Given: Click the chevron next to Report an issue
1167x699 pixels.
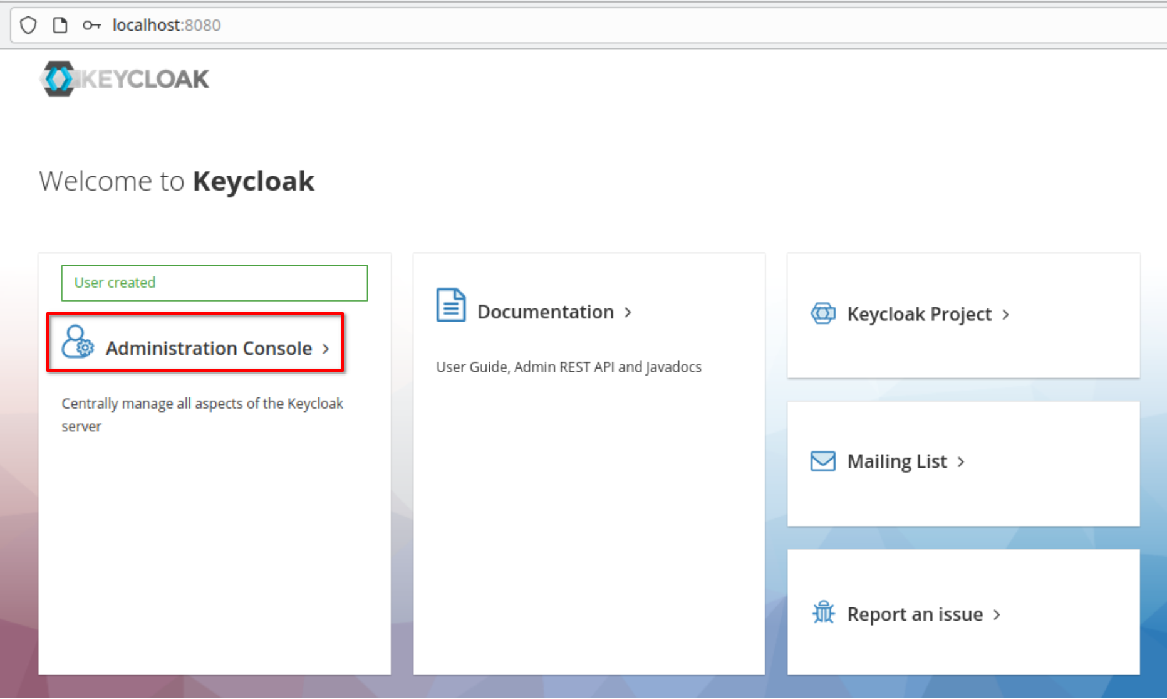Looking at the screenshot, I should pos(997,614).
